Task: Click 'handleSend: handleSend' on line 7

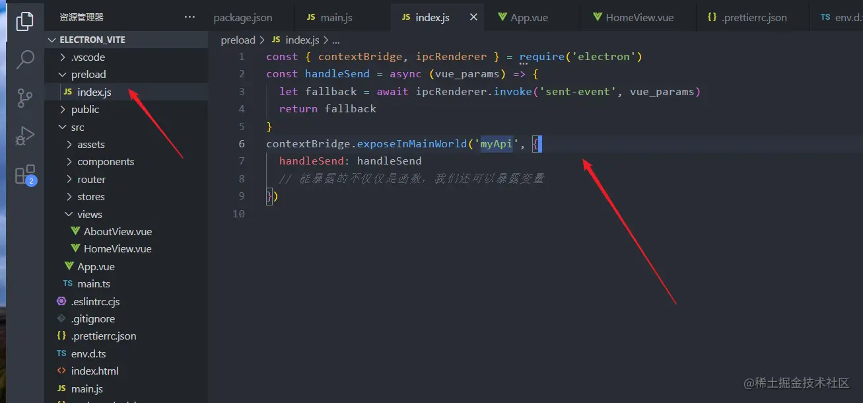Action: (350, 161)
